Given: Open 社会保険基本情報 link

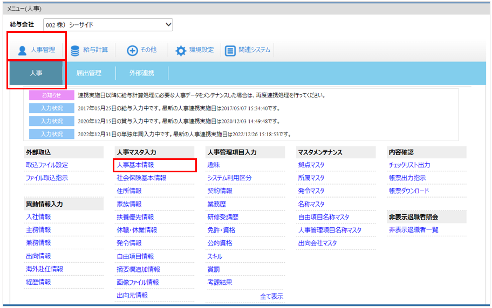Looking at the screenshot, I should [141, 178].
